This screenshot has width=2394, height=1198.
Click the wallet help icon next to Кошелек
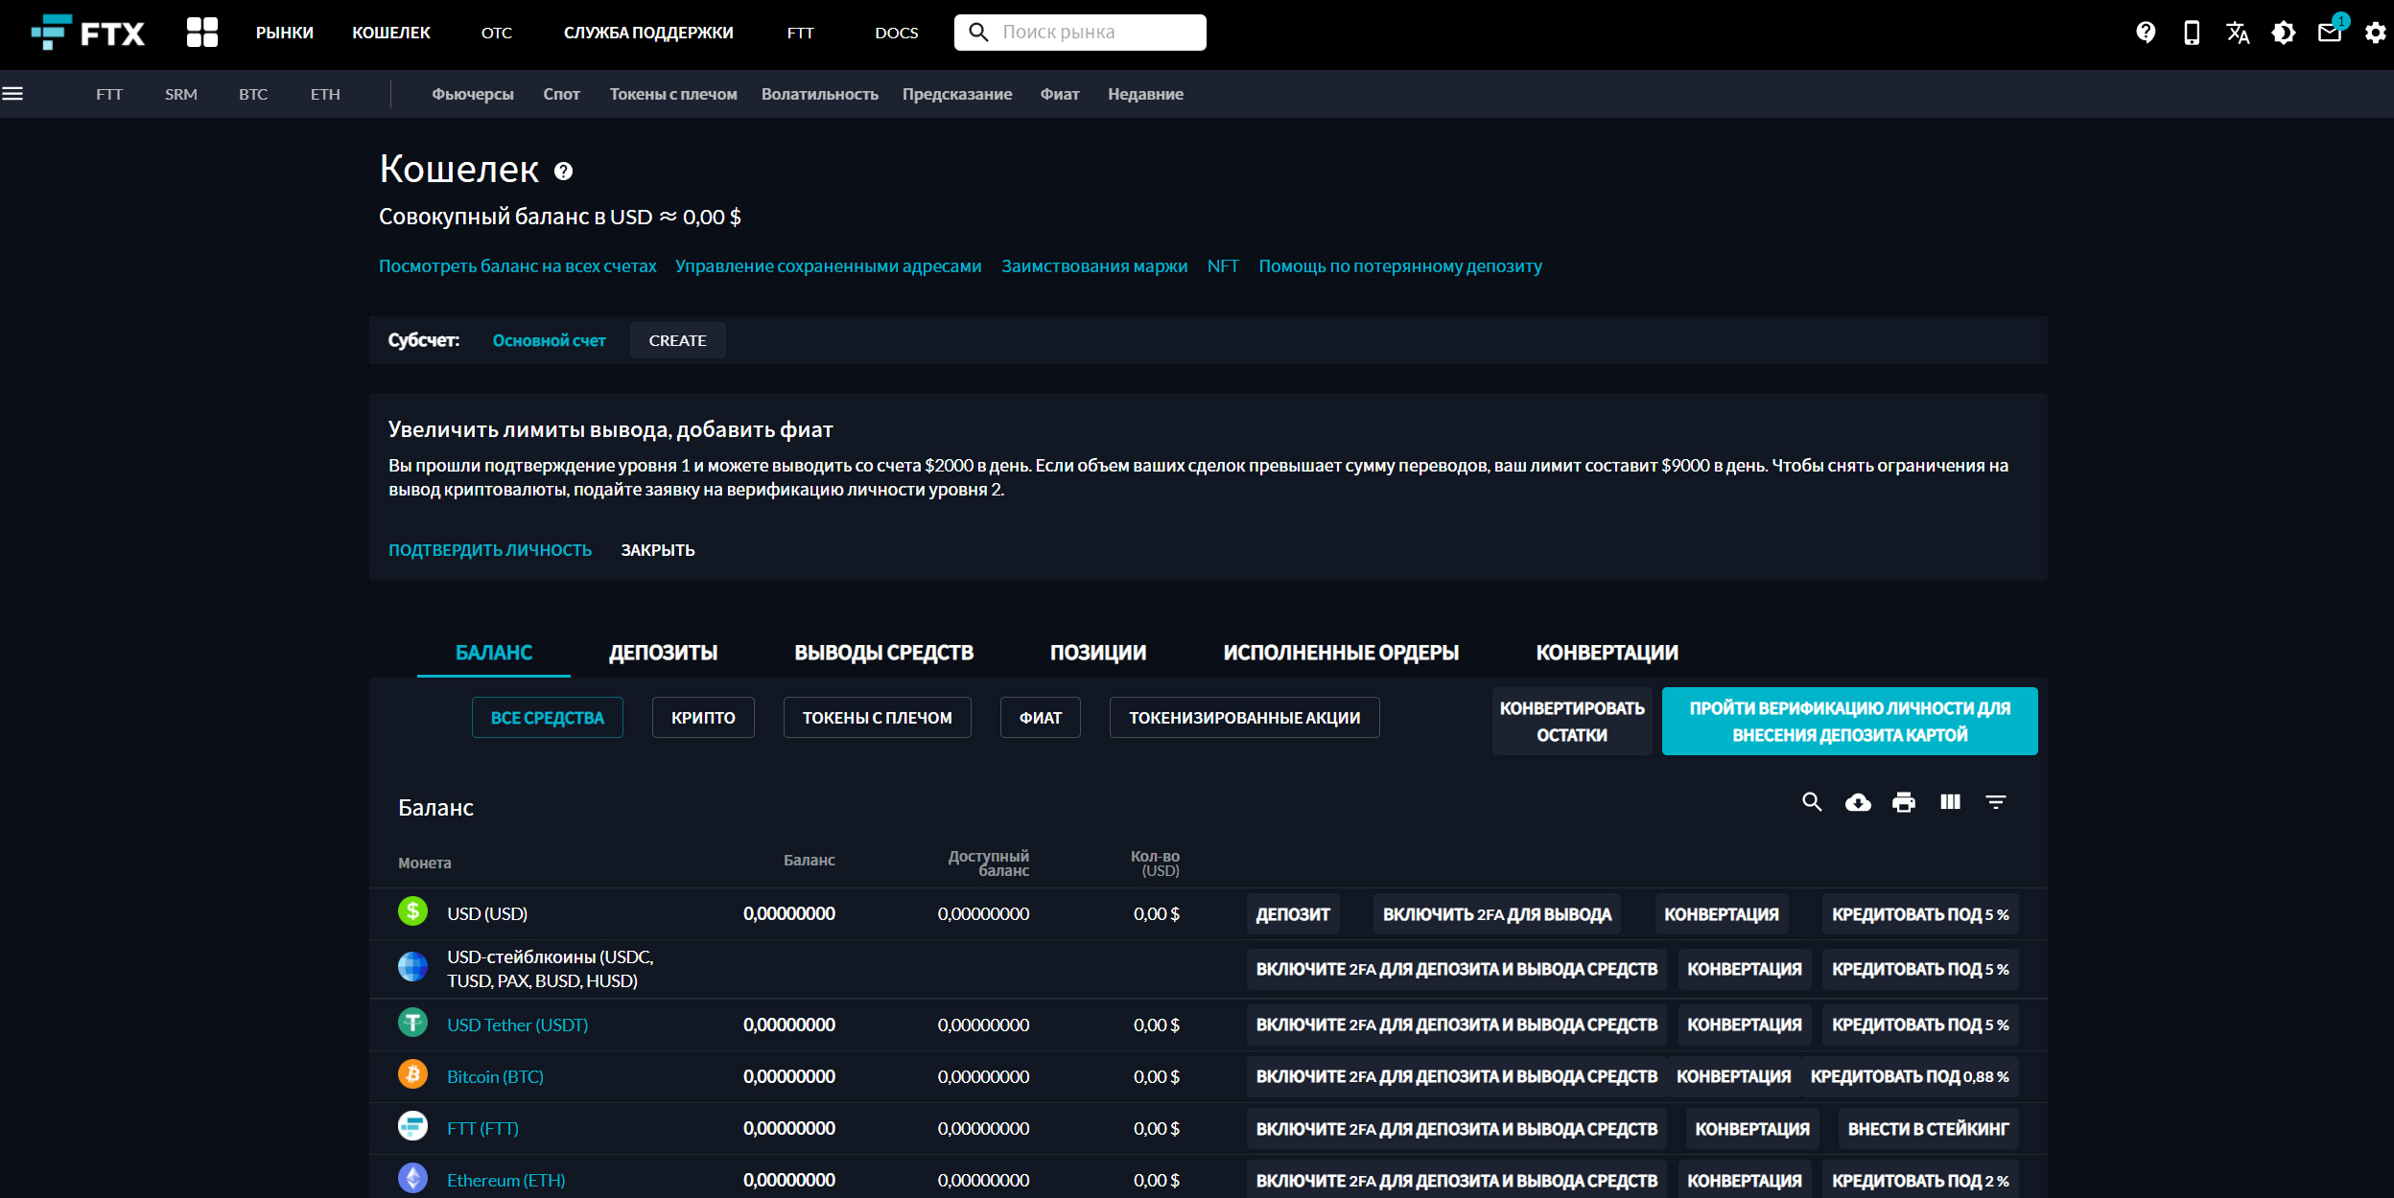[564, 172]
